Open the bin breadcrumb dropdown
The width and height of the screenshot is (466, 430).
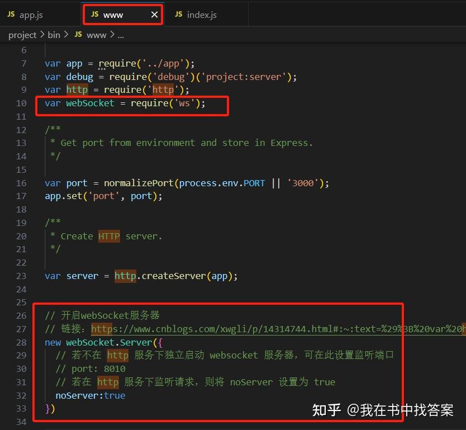pos(54,35)
